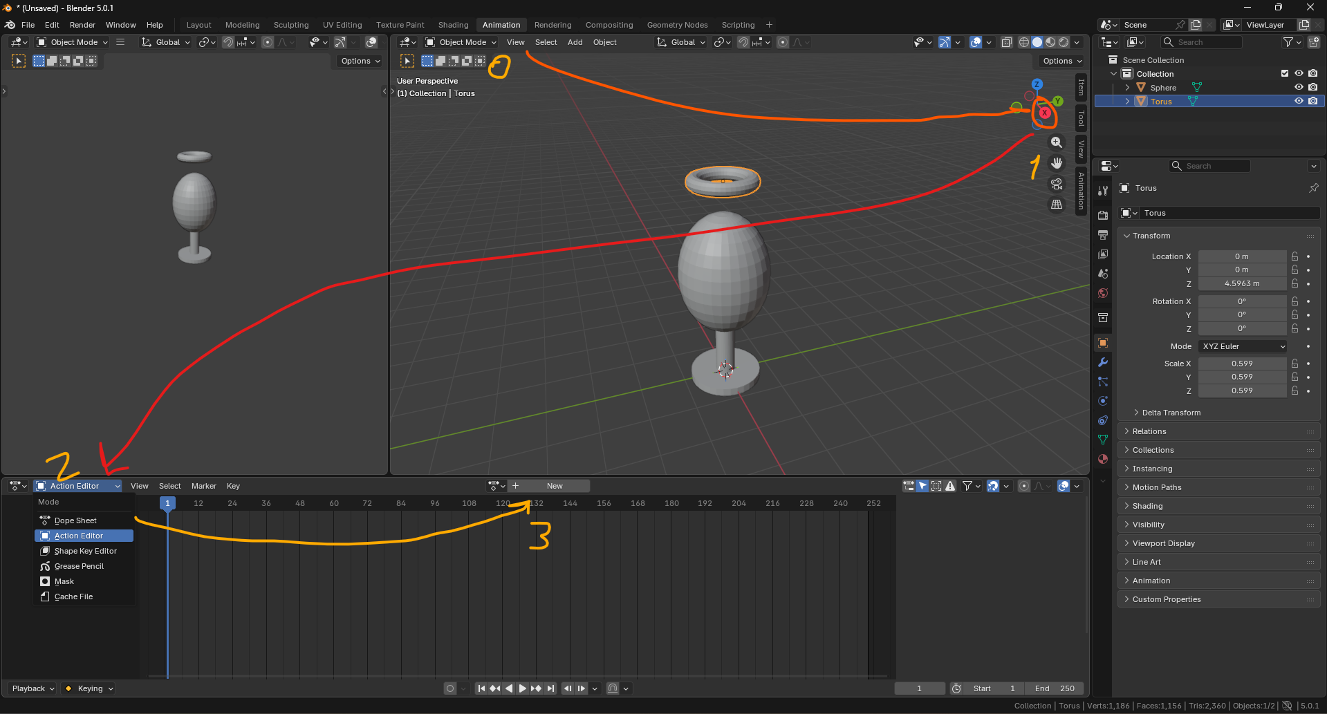Click the New action button

(555, 486)
